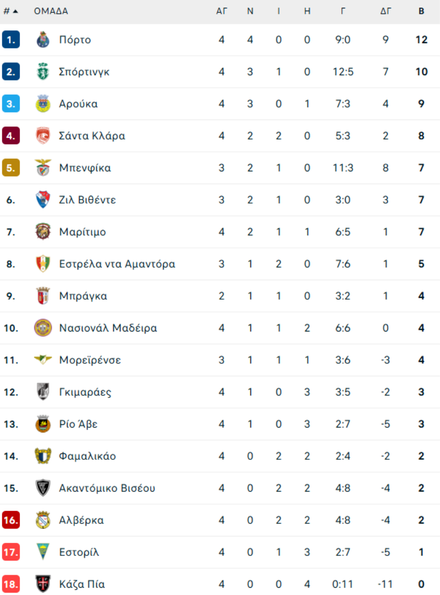Sort table by ΔΓ goal difference header
Viewport: 440px width, 595px height.
[386, 11]
